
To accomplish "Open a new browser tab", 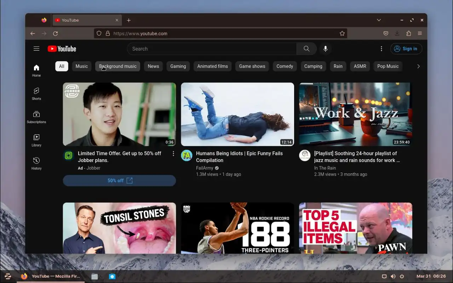I will (129, 20).
